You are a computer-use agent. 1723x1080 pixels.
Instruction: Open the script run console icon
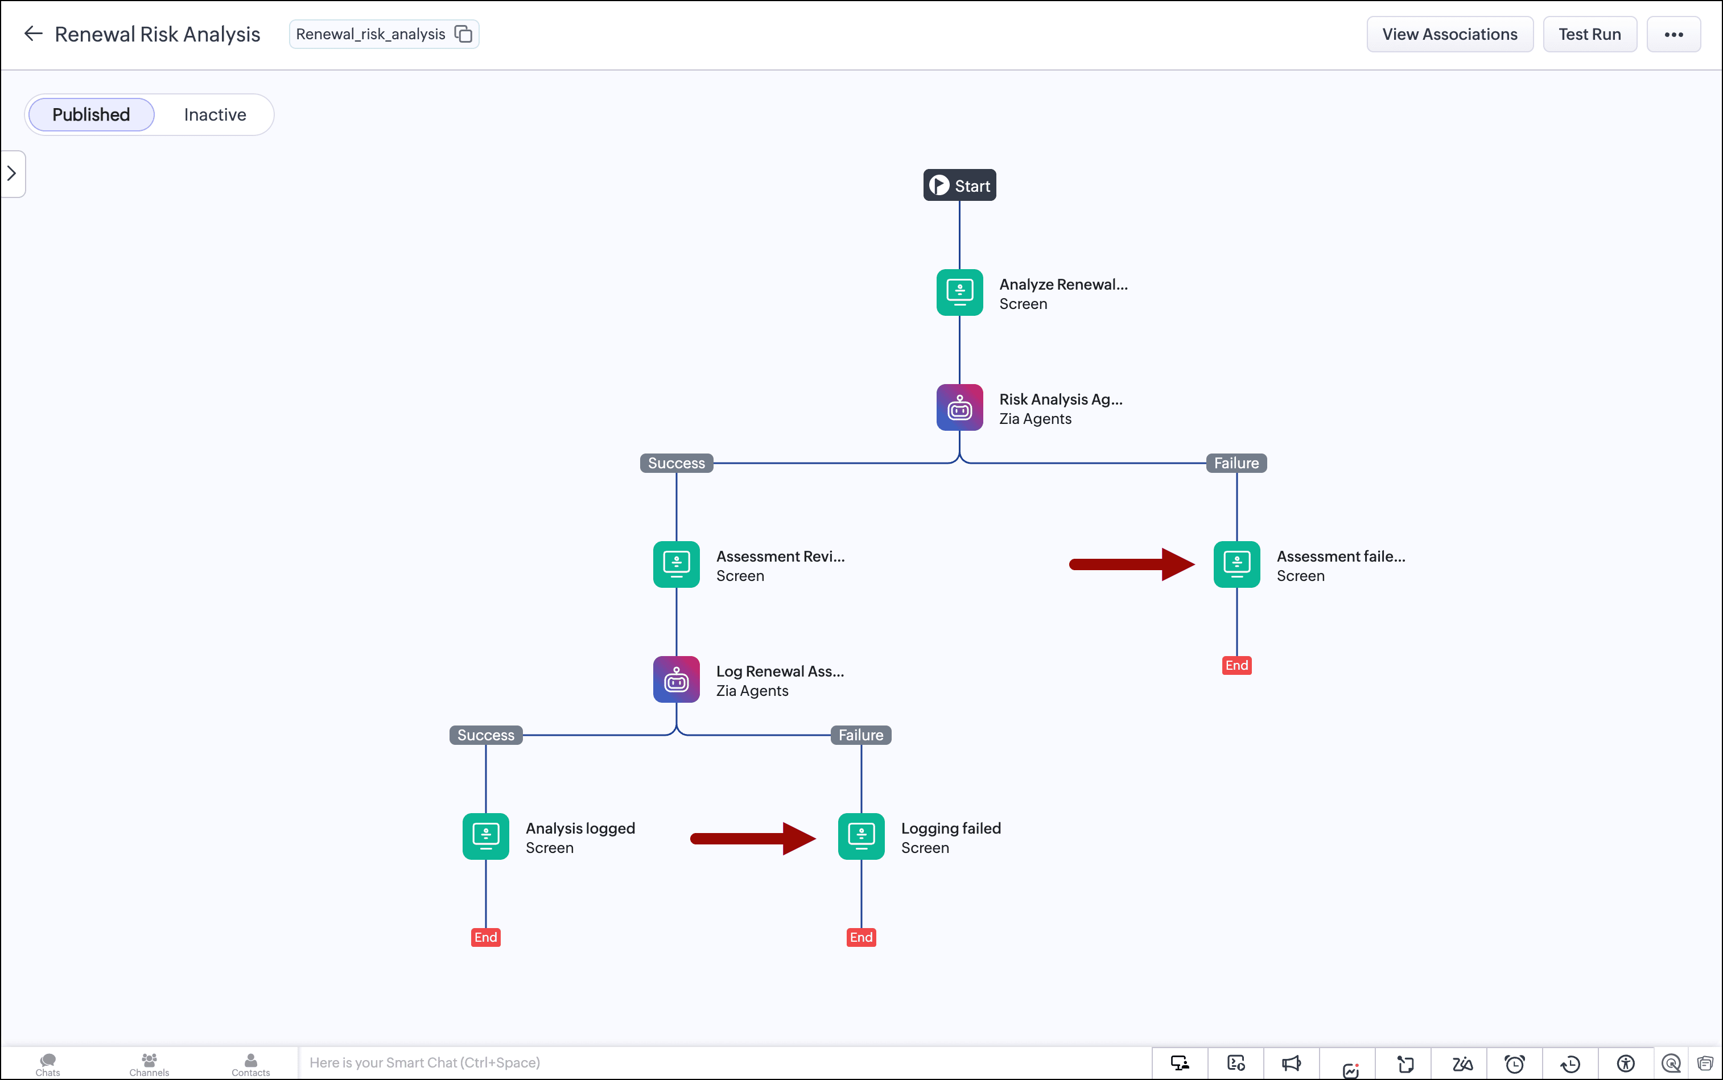(1236, 1063)
